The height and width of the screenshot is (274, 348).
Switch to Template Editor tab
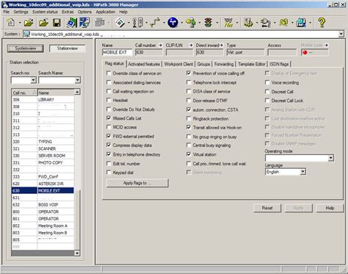(x=252, y=64)
